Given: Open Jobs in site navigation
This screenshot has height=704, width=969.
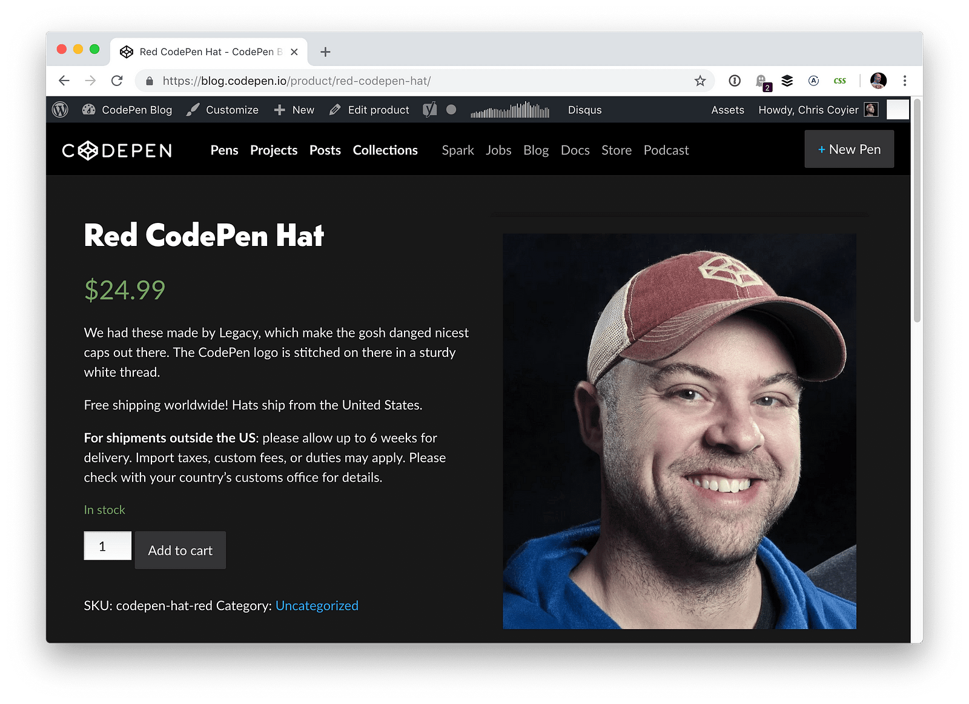Looking at the screenshot, I should click(x=498, y=150).
